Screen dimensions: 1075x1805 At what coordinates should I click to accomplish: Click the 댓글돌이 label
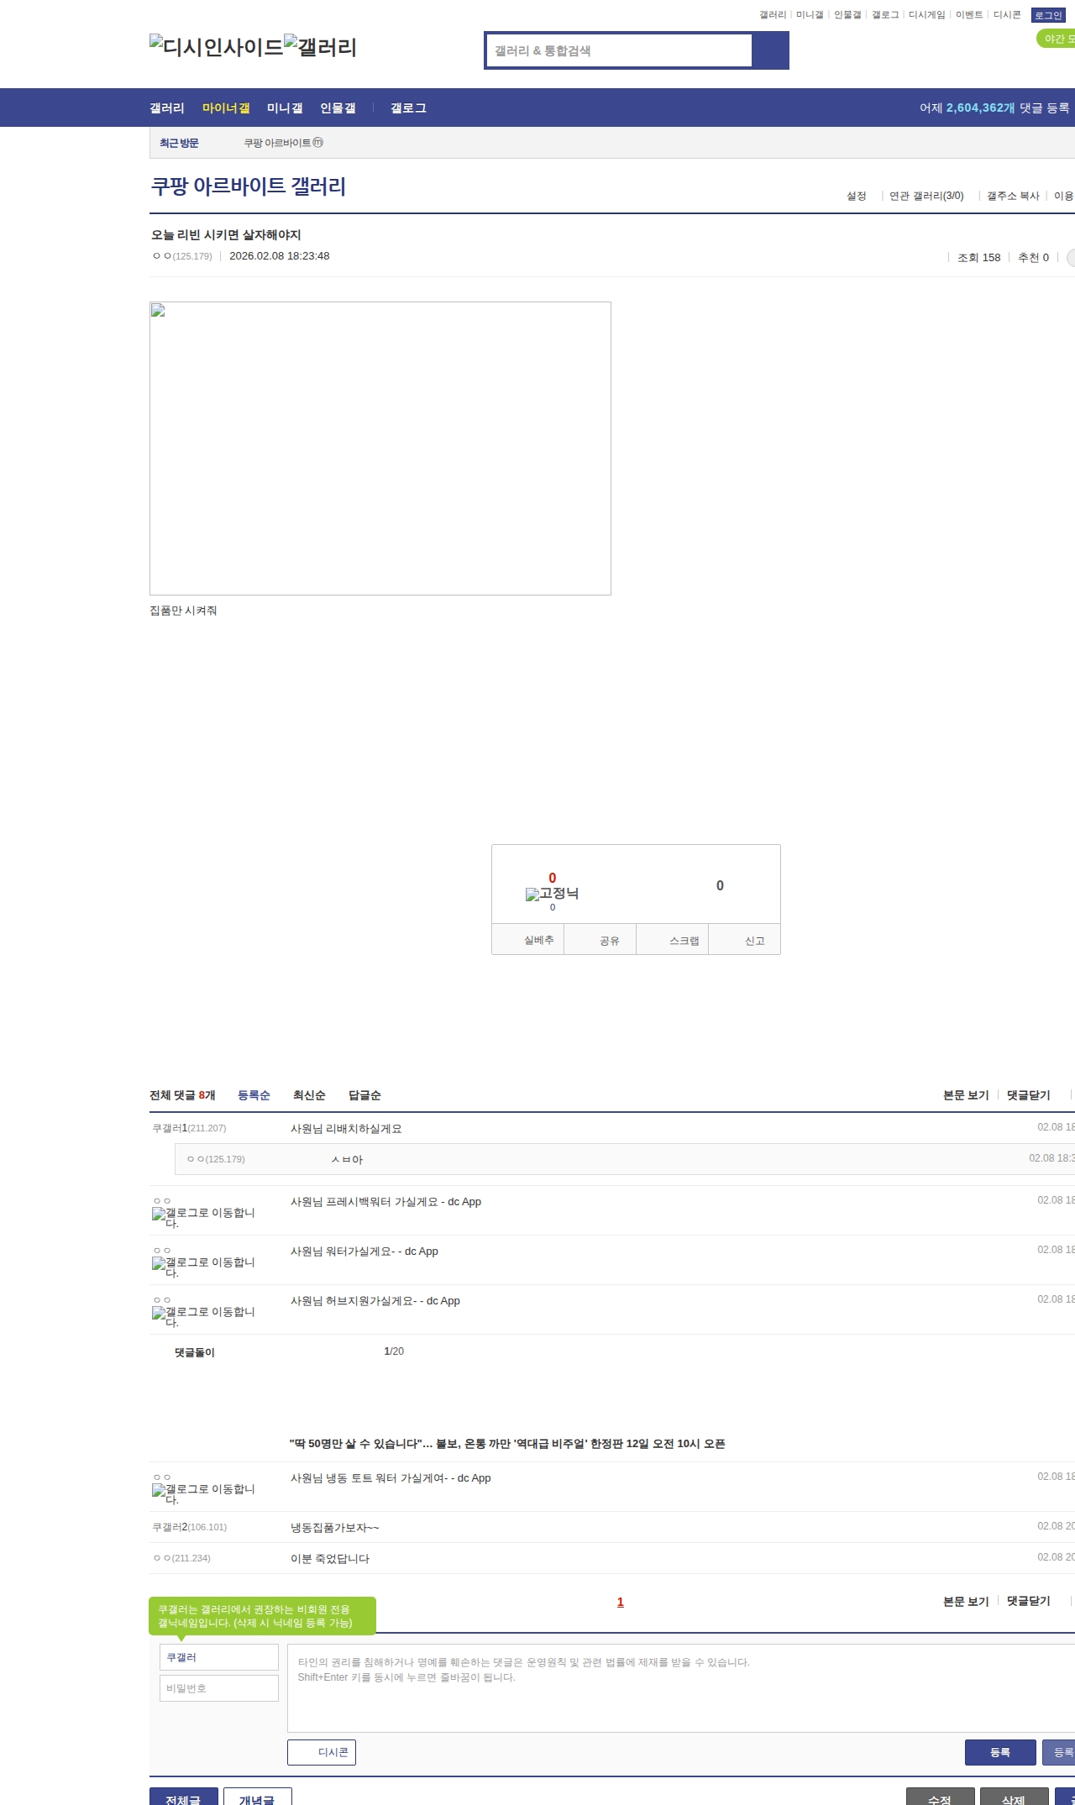tap(195, 1352)
